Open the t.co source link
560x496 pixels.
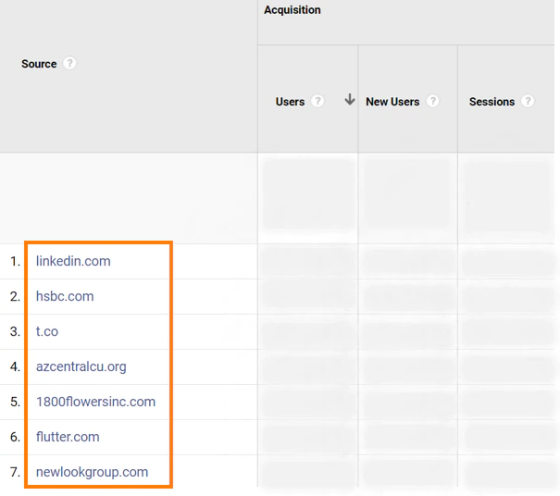pyautogui.click(x=47, y=331)
